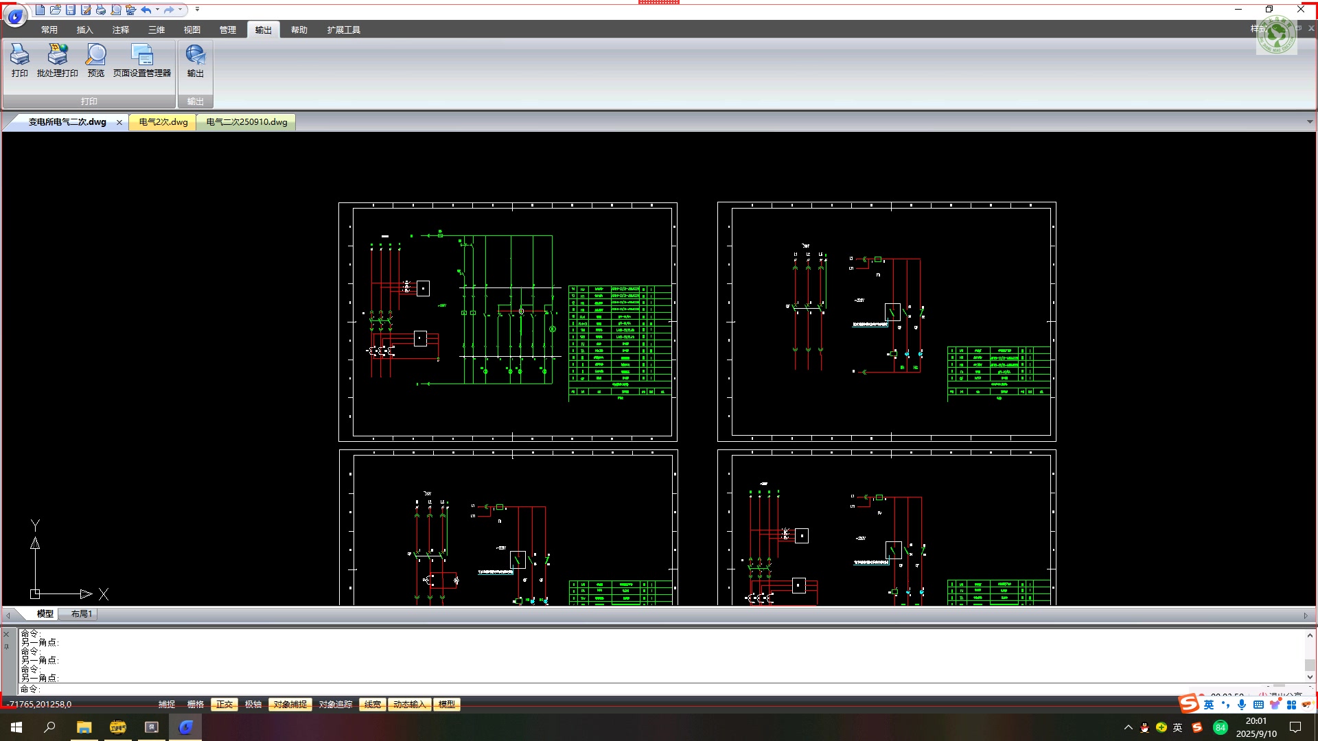Viewport: 1318px width, 741px height.
Task: Switch to 布局1 layout tab
Action: [x=81, y=614]
